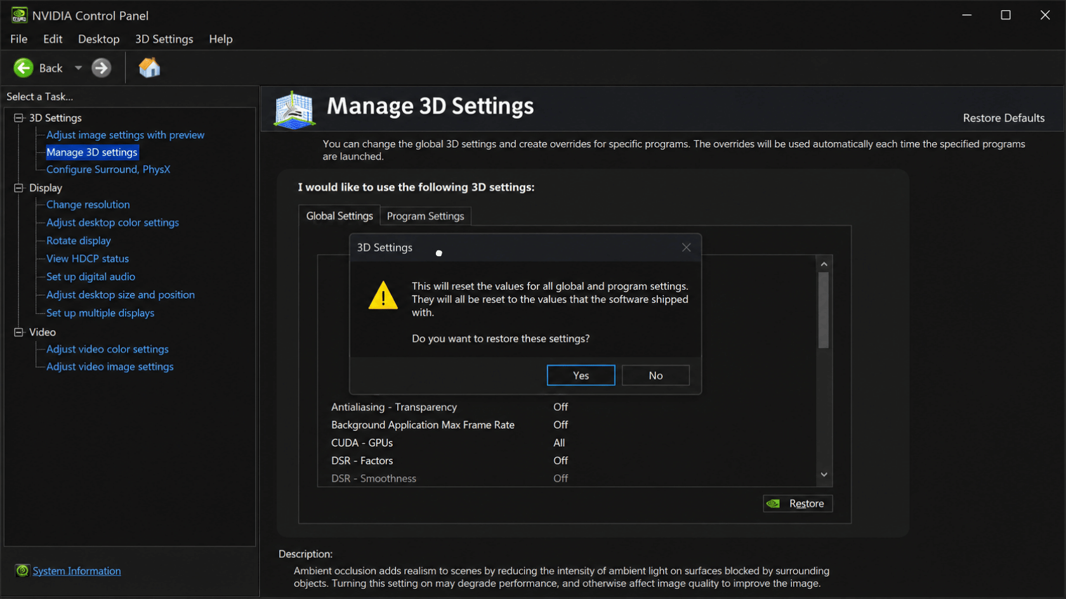Open Adjust desktop color settings
The image size is (1066, 599).
tap(112, 222)
